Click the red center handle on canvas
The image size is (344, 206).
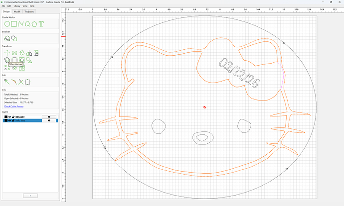(205, 107)
